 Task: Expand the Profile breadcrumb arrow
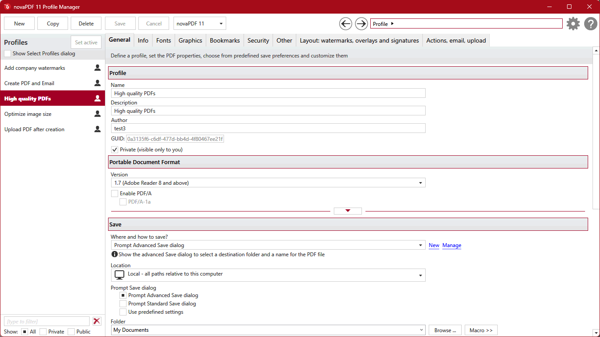(392, 24)
